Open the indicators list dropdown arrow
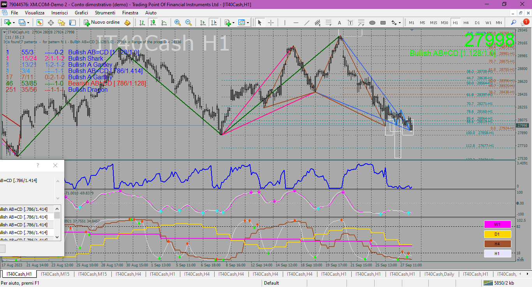The image size is (532, 287). click(x=233, y=23)
